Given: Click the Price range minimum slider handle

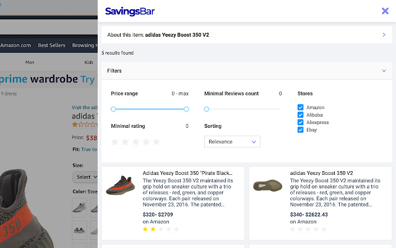Looking at the screenshot, I should [113, 109].
